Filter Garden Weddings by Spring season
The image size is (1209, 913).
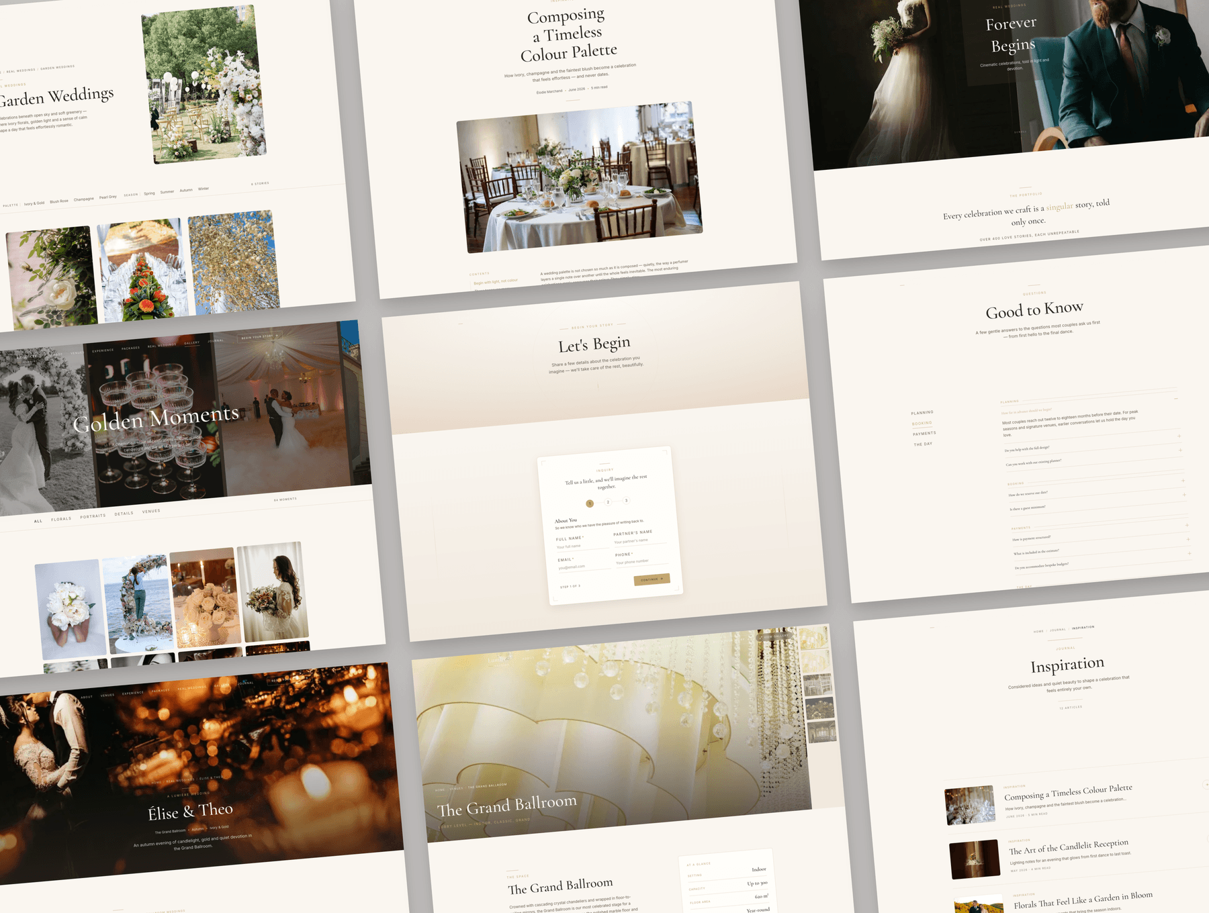[x=149, y=193]
